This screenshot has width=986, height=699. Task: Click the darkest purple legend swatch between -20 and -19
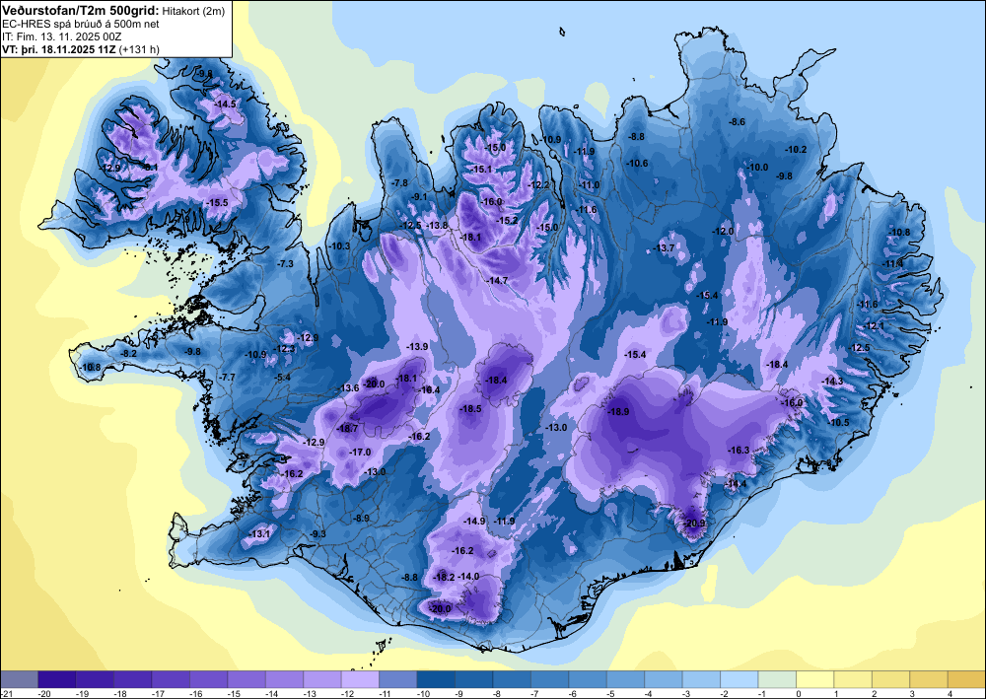click(56, 679)
